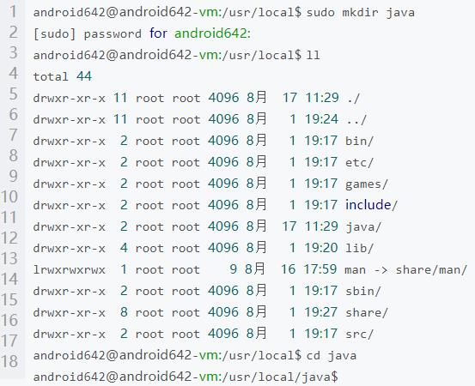The image size is (475, 386).
Task: Select time '11:29' in the java/ row
Action: [321, 226]
